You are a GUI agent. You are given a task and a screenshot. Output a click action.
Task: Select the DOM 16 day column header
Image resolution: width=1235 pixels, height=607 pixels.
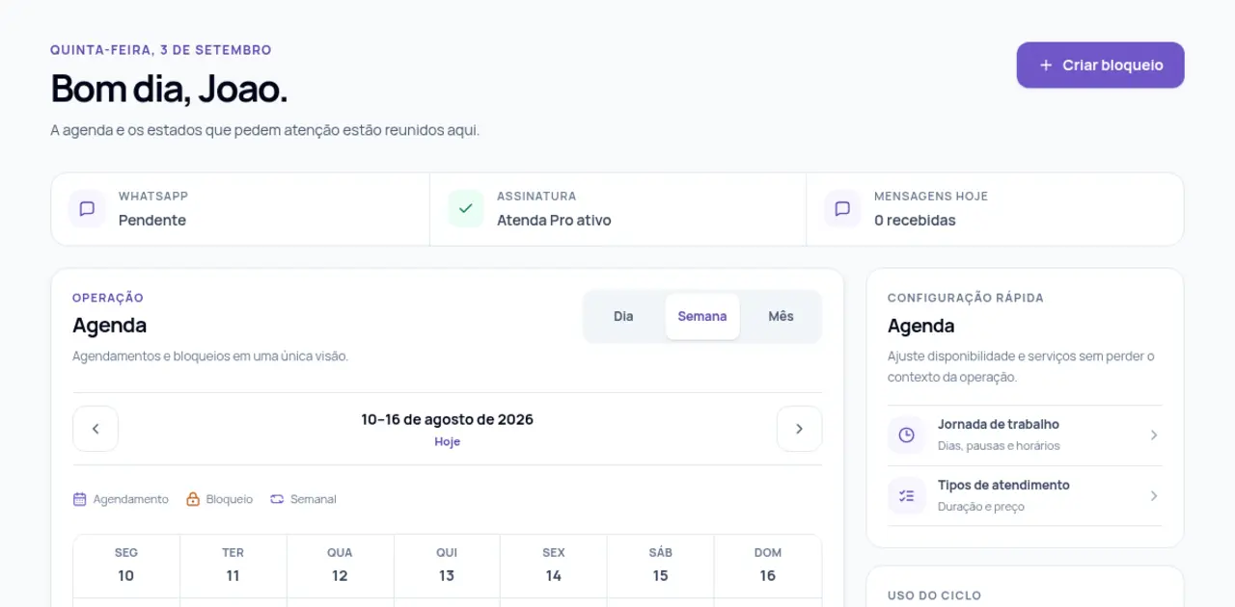pyautogui.click(x=767, y=566)
